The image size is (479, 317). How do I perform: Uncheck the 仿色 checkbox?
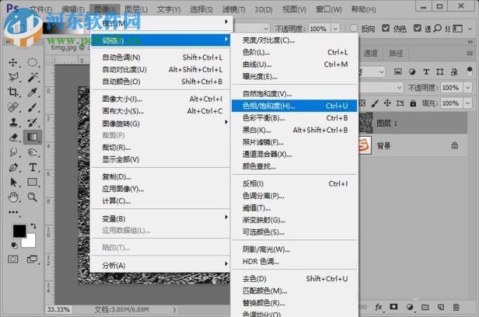386,28
